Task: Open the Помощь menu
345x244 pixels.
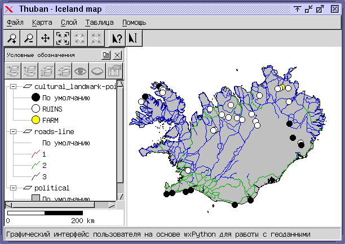Action: pyautogui.click(x=134, y=23)
